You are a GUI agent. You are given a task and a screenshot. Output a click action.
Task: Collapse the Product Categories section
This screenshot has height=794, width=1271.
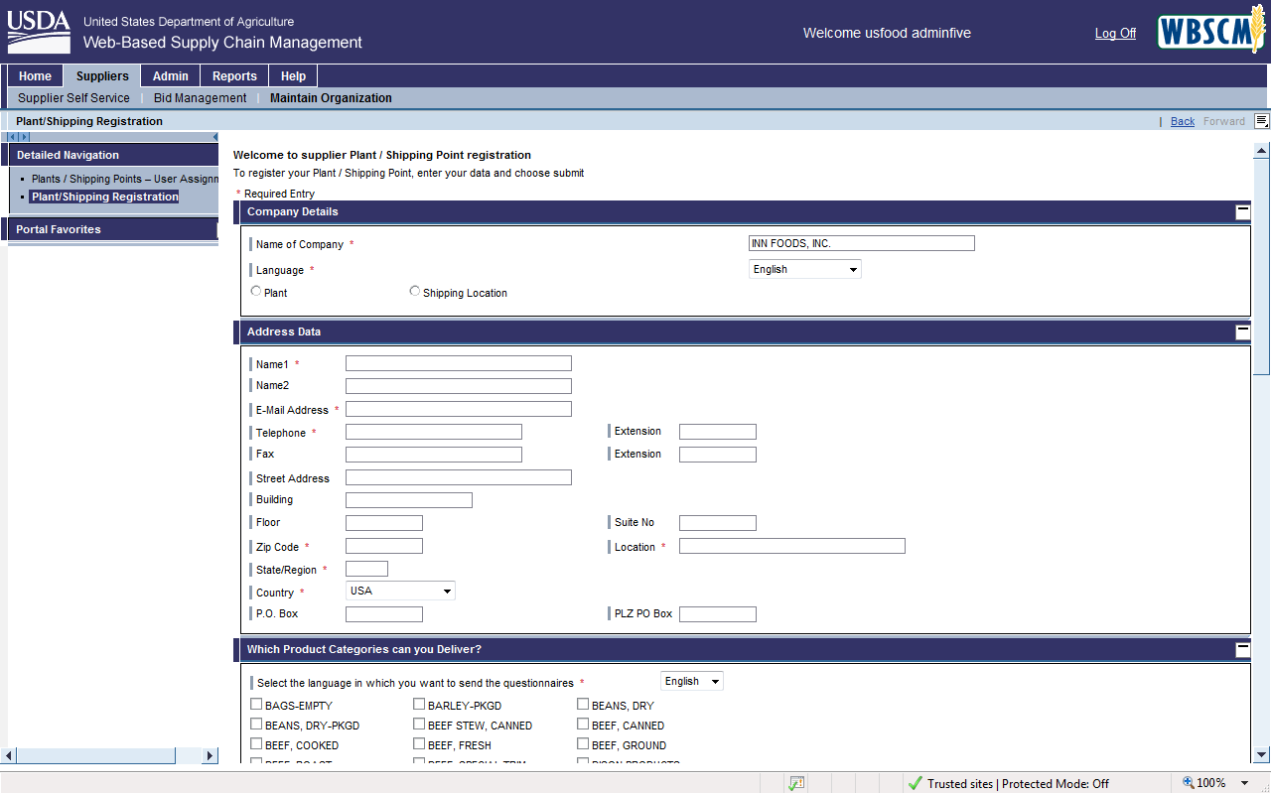point(1242,649)
